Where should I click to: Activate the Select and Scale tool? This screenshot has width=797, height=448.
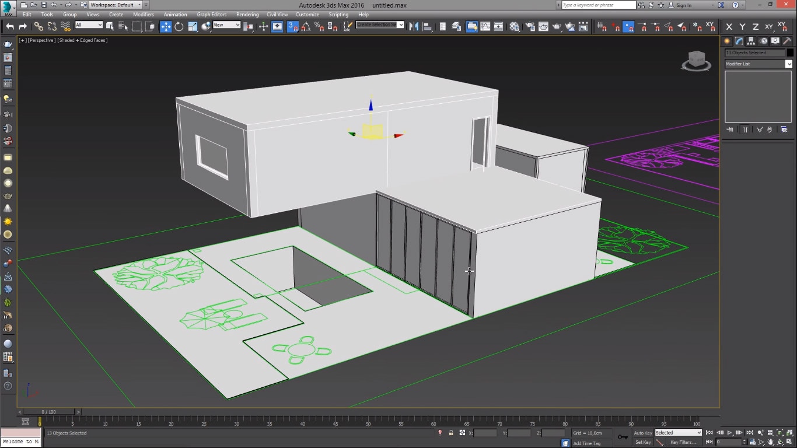(191, 26)
